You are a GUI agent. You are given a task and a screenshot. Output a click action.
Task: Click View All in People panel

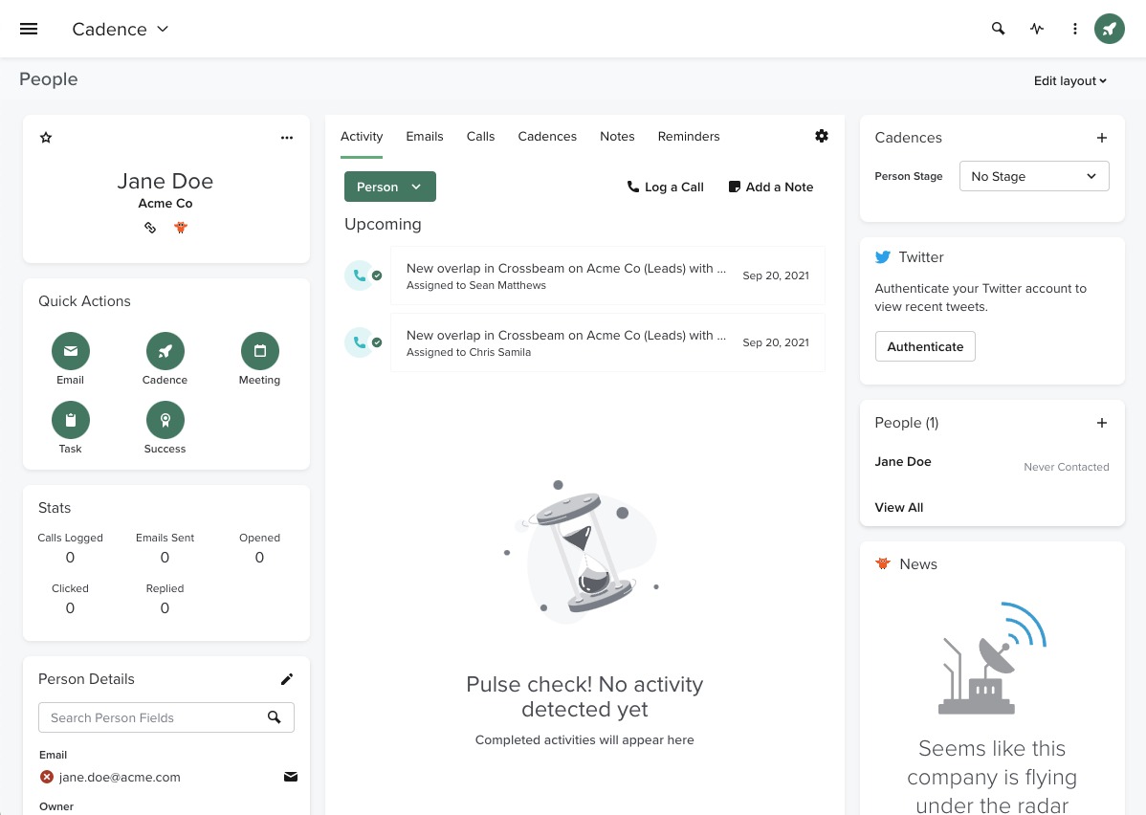pos(898,508)
